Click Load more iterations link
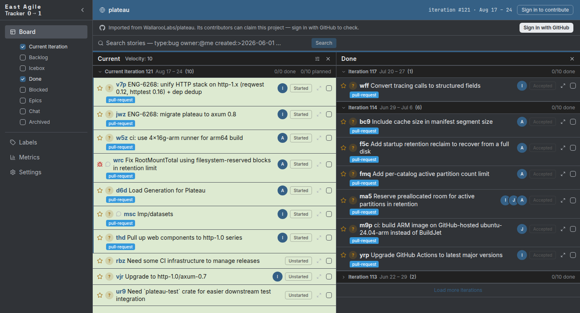Viewport: 580px width, 313px height. (458, 290)
